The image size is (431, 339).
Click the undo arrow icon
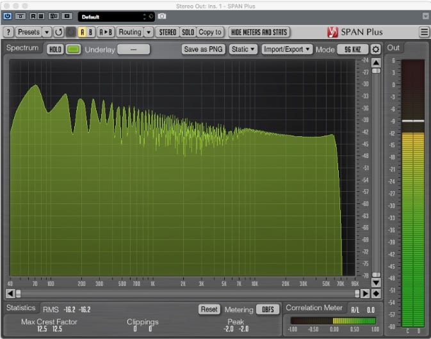59,32
